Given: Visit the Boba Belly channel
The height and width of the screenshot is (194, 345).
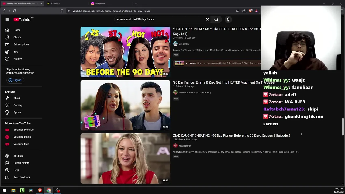Looking at the screenshot, I should [184, 44].
